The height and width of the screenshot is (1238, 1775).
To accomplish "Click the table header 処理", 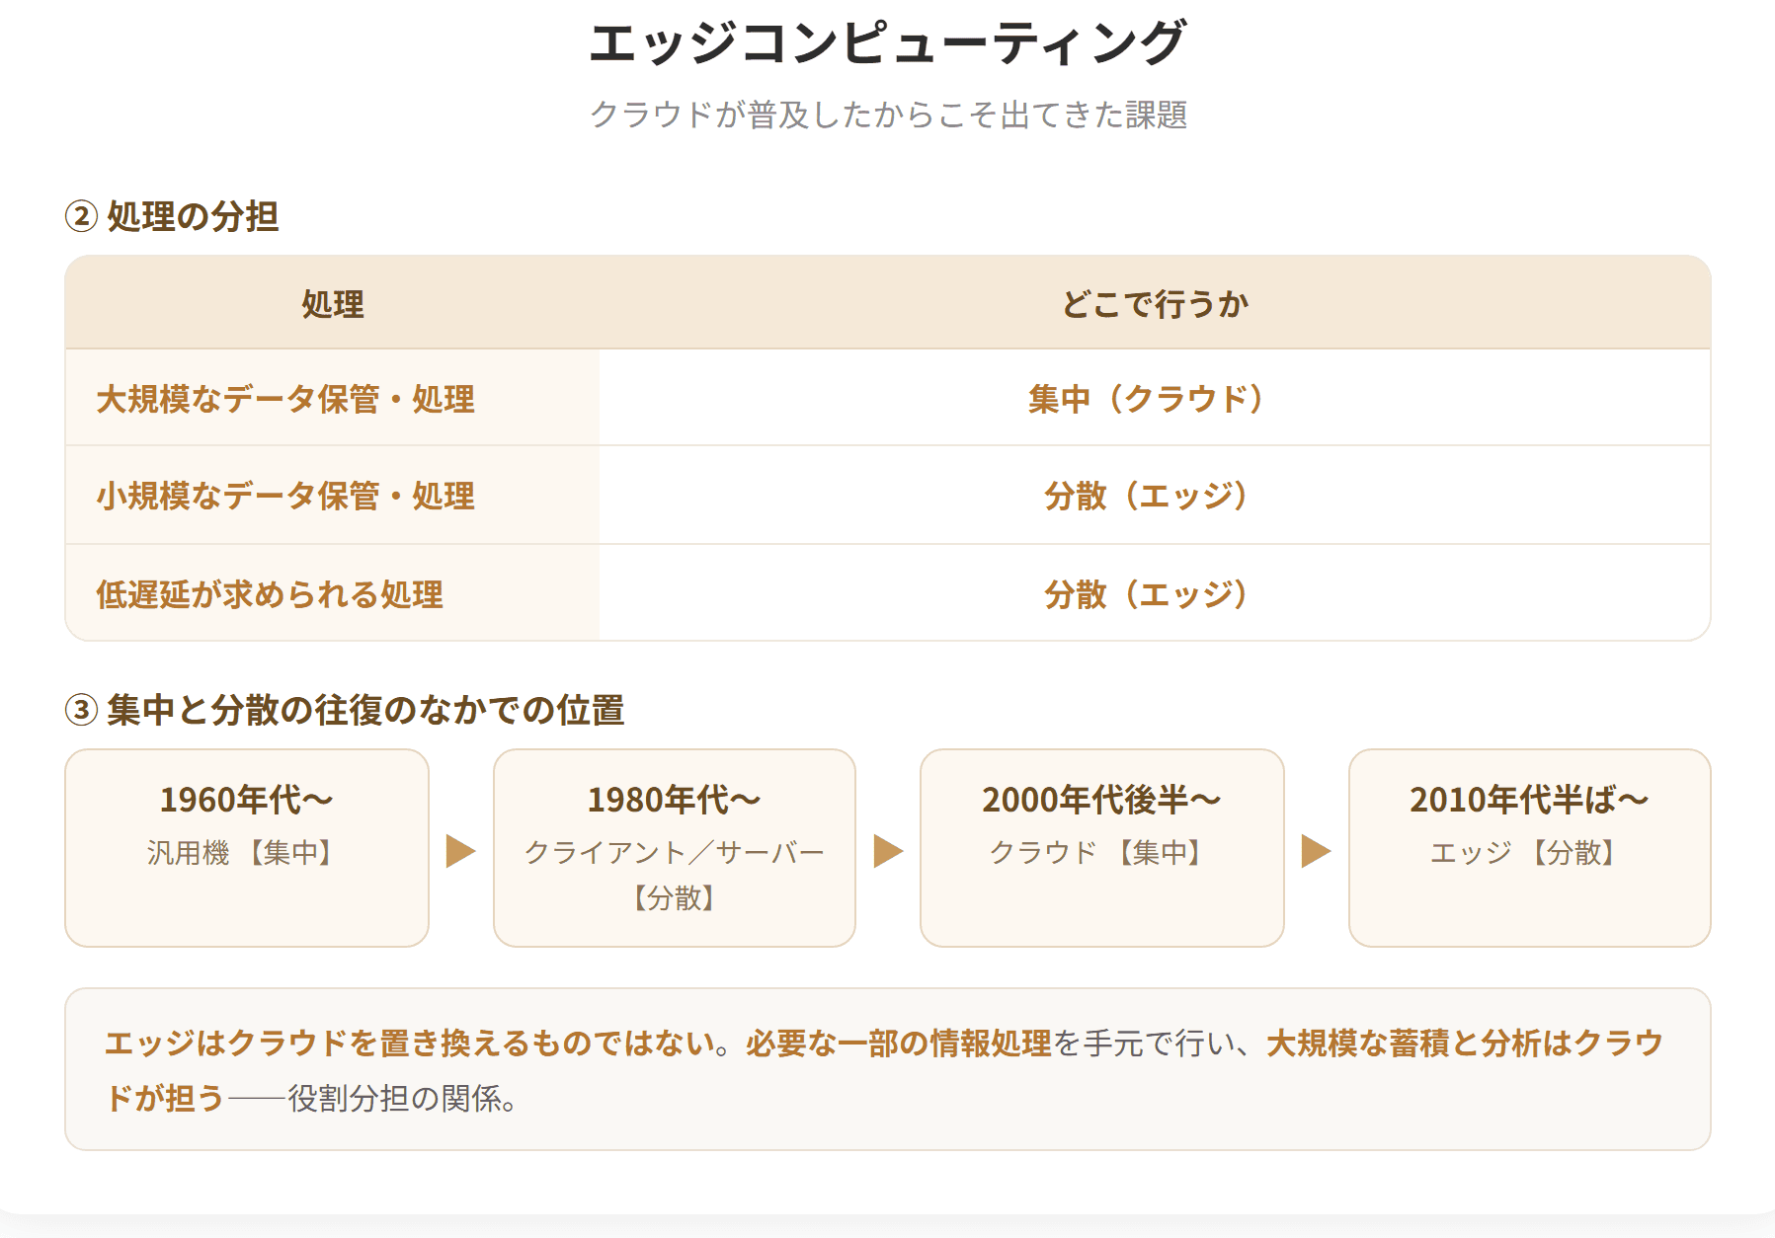I will 333,304.
